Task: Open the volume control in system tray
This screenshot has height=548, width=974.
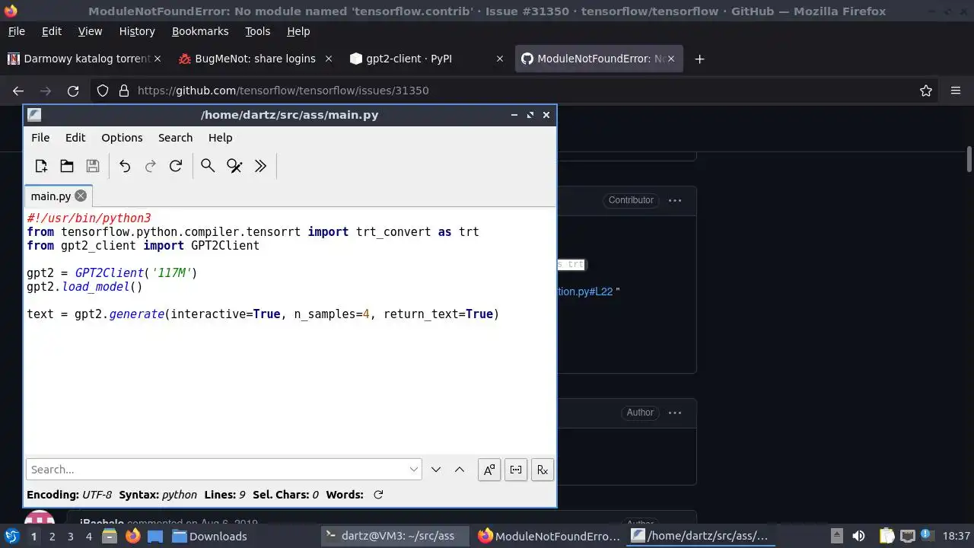Action: 858,536
